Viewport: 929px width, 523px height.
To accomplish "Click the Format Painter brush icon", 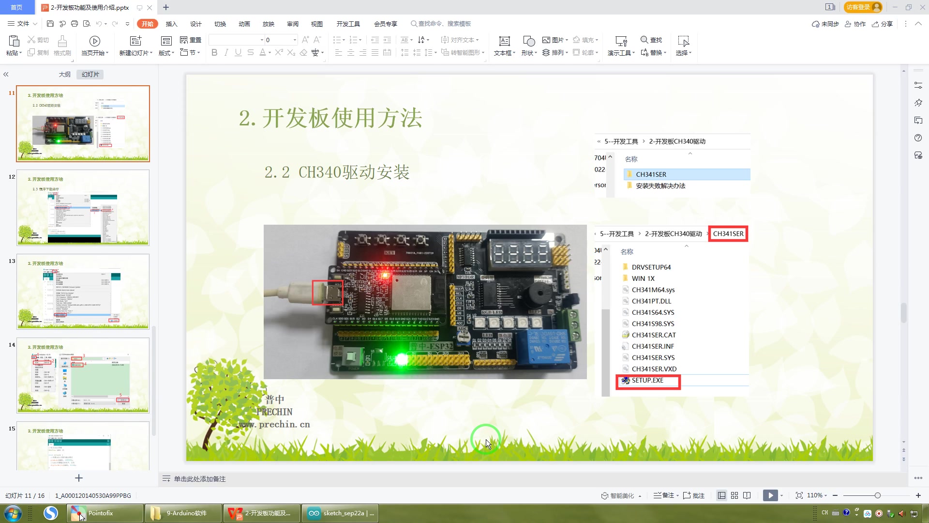I will click(x=62, y=41).
